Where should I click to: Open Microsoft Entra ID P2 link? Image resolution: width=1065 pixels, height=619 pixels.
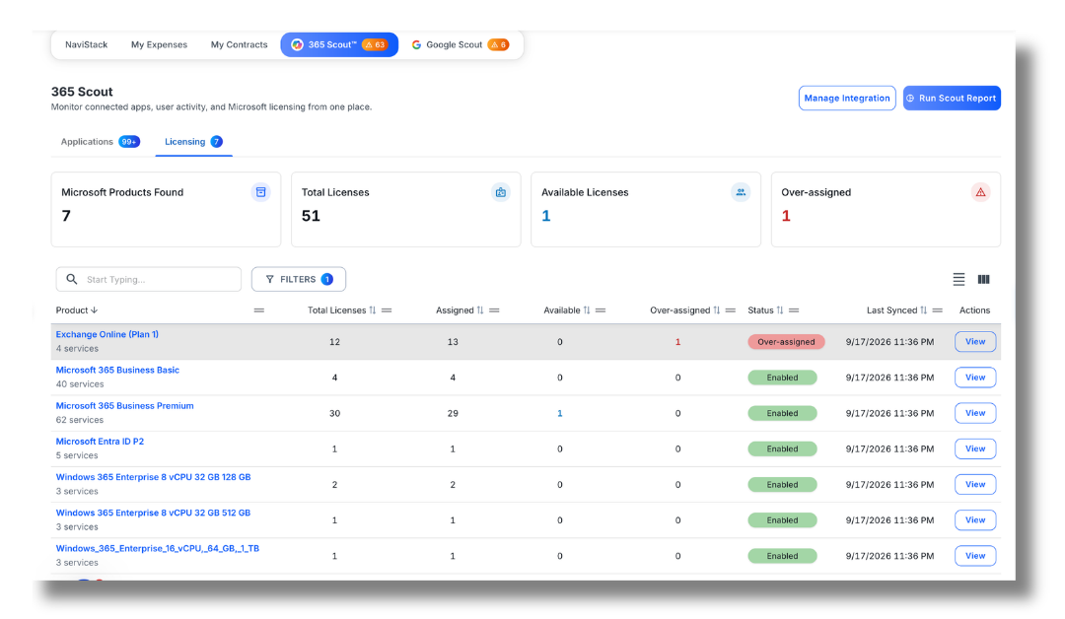pos(100,442)
